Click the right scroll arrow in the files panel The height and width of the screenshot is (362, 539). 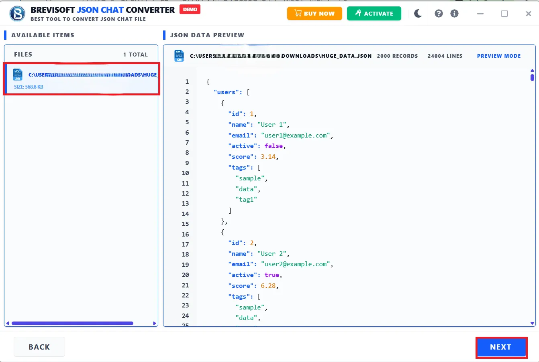coord(155,323)
